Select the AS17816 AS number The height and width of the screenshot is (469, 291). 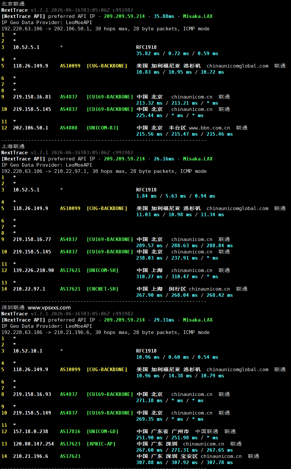[x=70, y=431]
